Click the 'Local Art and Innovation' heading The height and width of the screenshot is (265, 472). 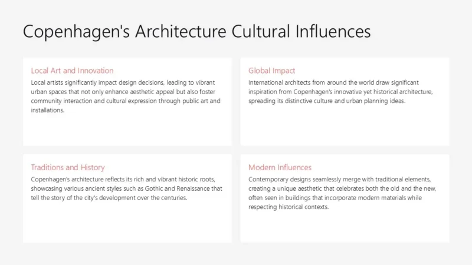point(72,71)
